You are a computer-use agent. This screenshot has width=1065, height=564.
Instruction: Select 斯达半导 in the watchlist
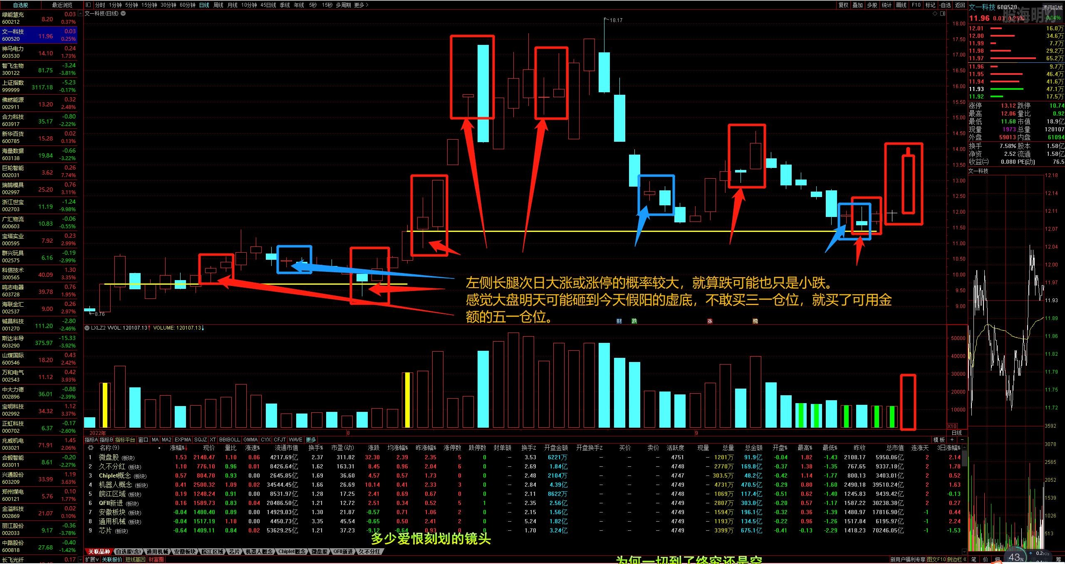coord(39,342)
